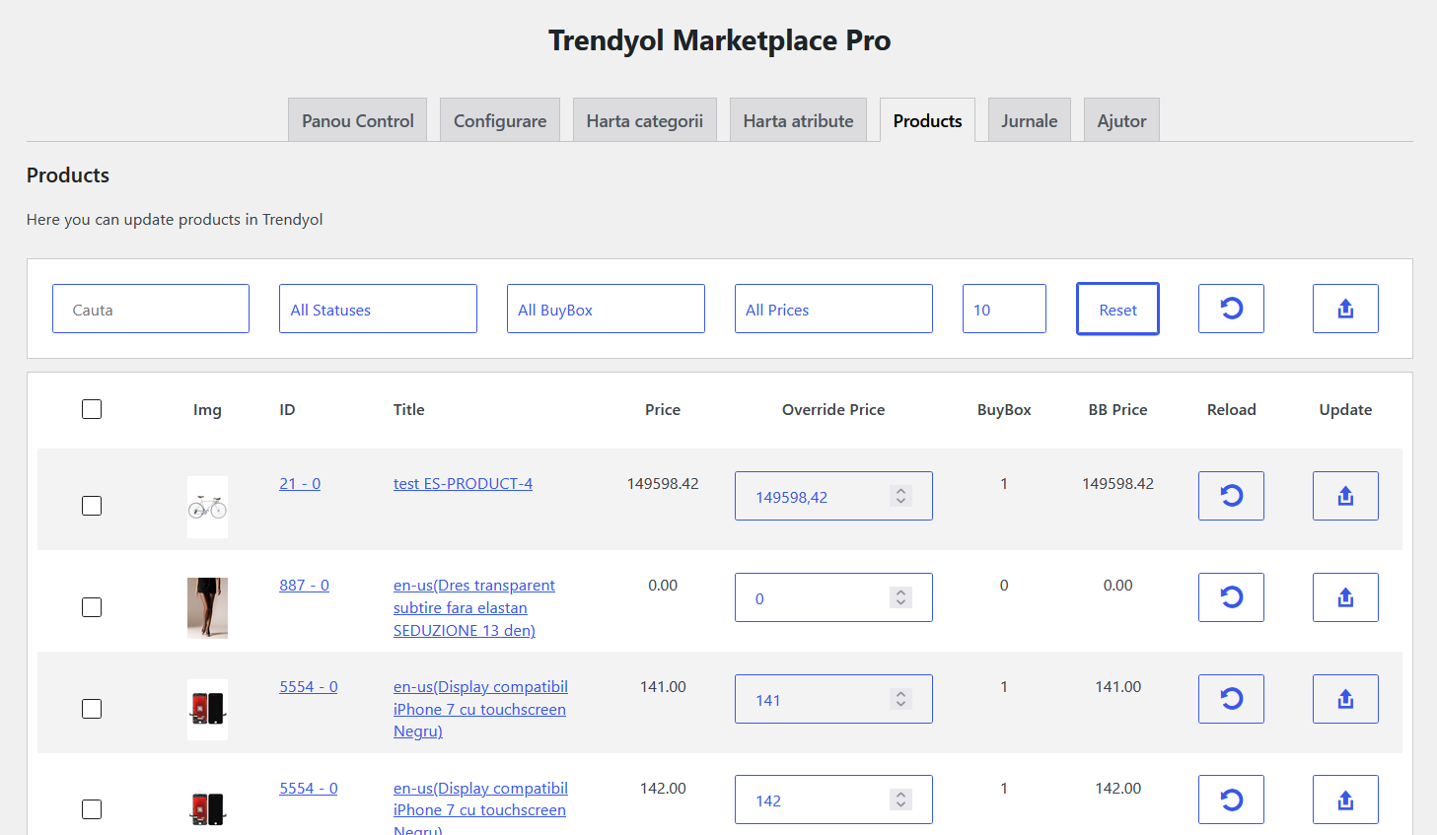The width and height of the screenshot is (1437, 835).
Task: Click the BB Price column header
Action: point(1117,409)
